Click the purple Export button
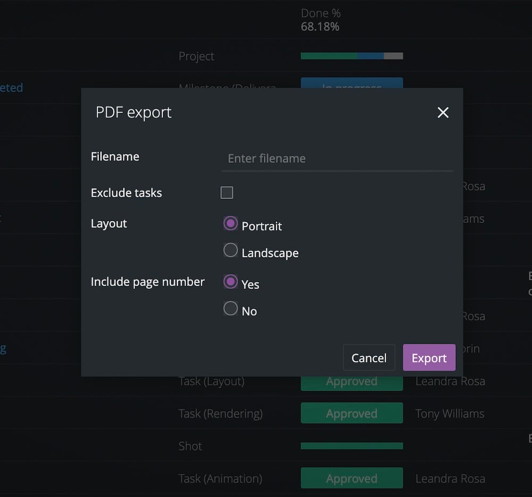 (x=429, y=358)
